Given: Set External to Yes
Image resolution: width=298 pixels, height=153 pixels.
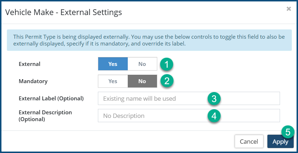Looking at the screenshot, I should [x=113, y=64].
